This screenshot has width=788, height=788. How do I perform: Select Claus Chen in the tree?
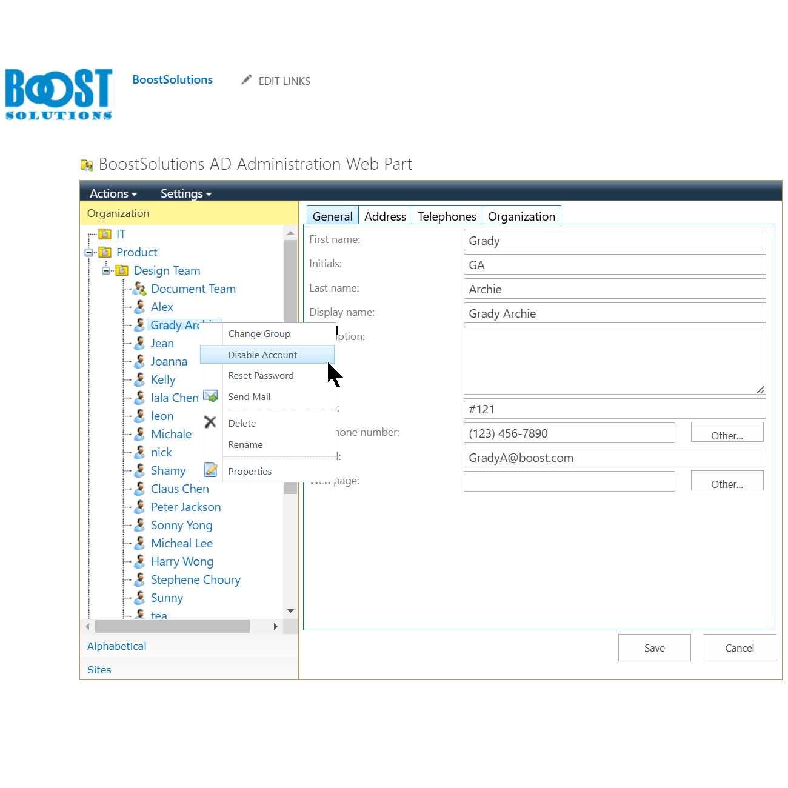click(x=180, y=489)
